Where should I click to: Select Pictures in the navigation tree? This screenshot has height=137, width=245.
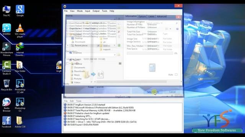pyautogui.click(x=76, y=79)
